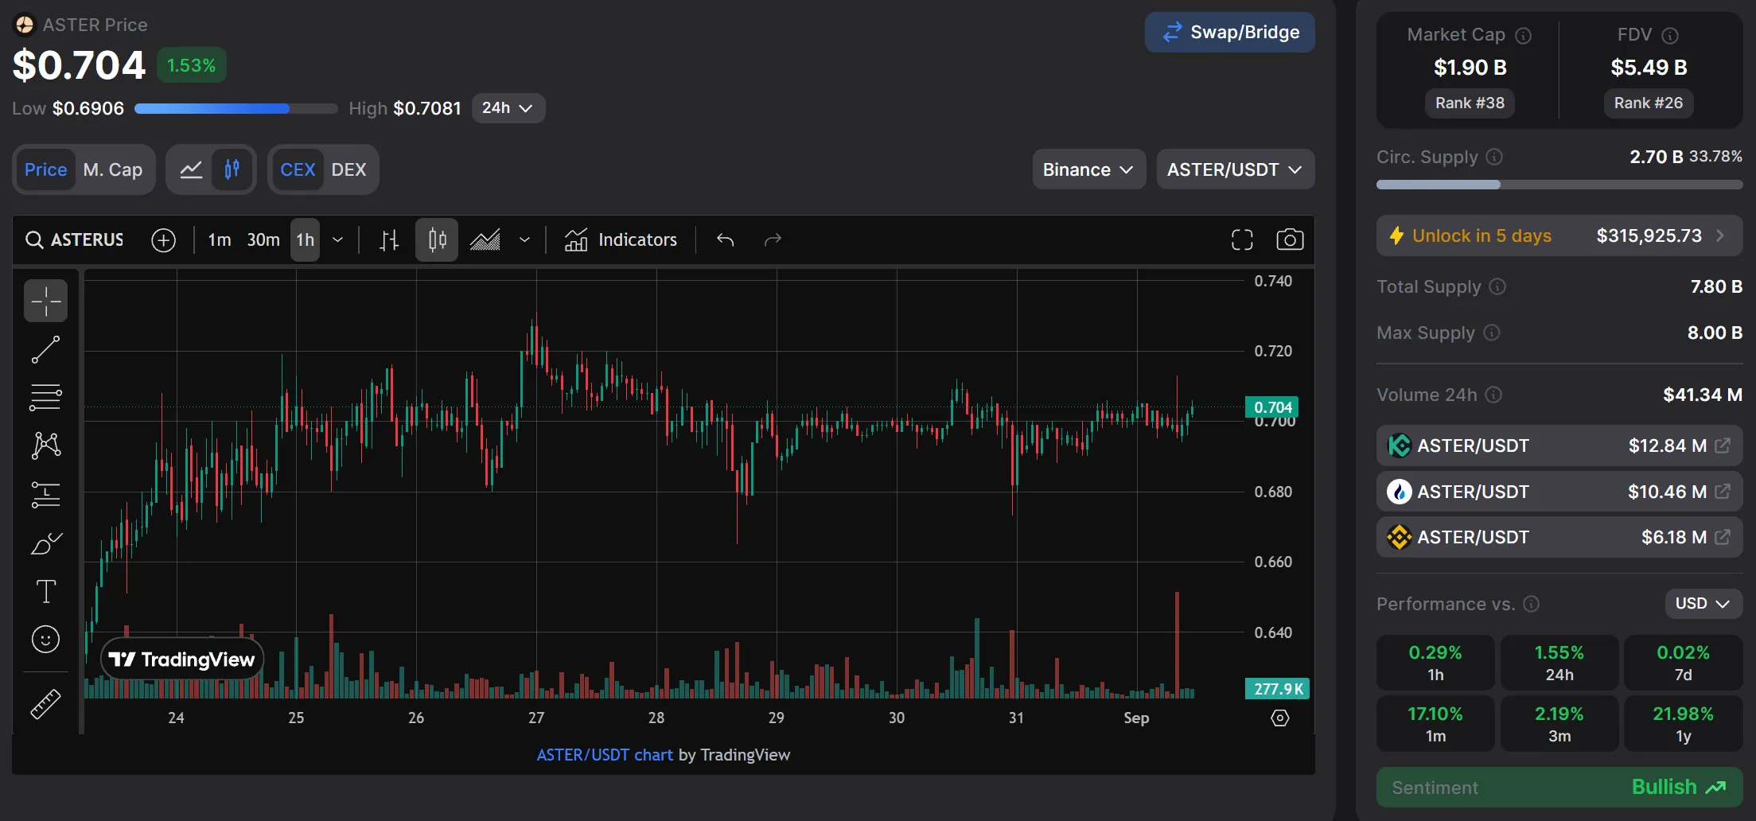Click the 17.10% 1m performance tile

(x=1435, y=723)
